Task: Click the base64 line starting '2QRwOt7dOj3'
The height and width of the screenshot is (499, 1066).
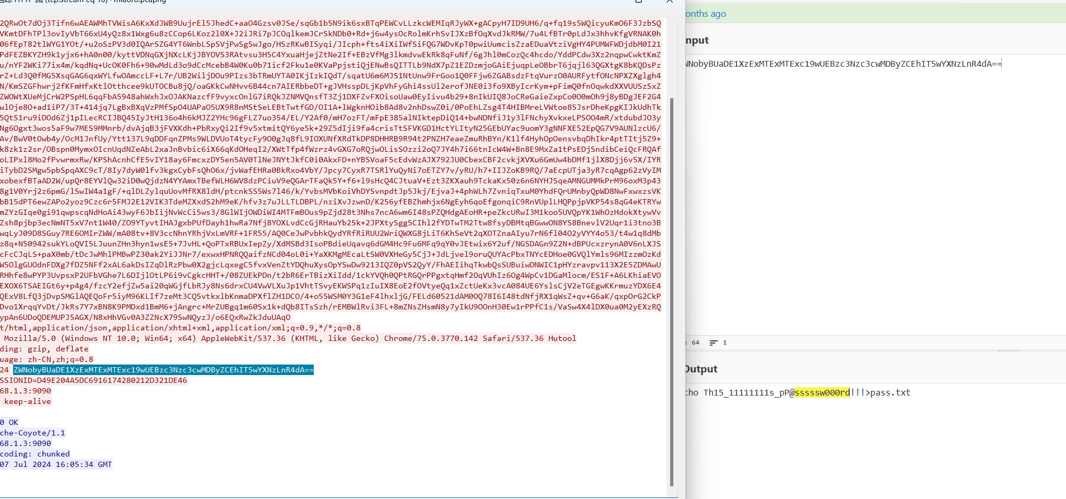Action: click(x=331, y=23)
